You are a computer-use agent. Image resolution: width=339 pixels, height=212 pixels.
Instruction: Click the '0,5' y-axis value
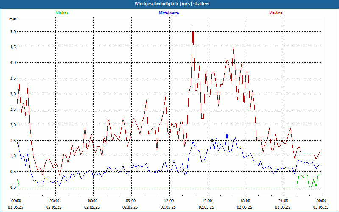click(13, 172)
